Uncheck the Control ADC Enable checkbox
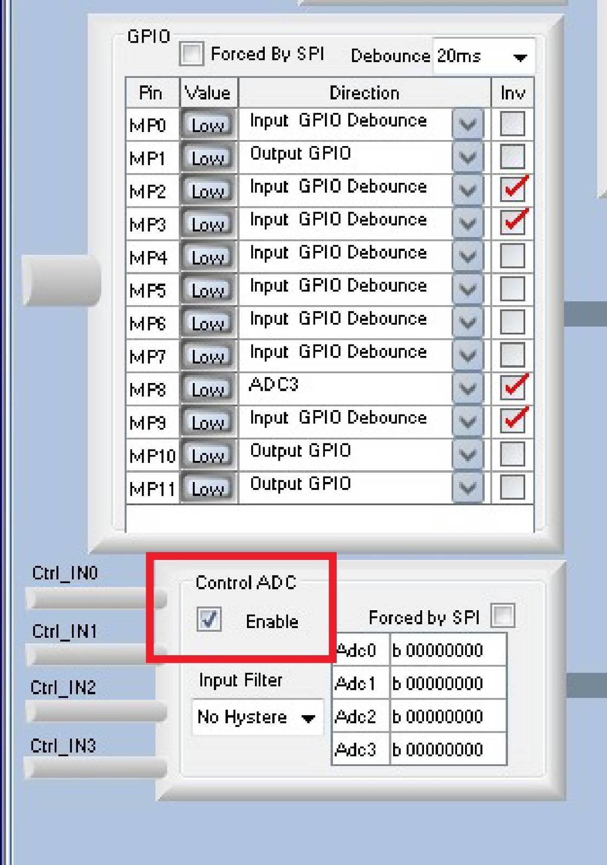The image size is (607, 865). (x=209, y=619)
